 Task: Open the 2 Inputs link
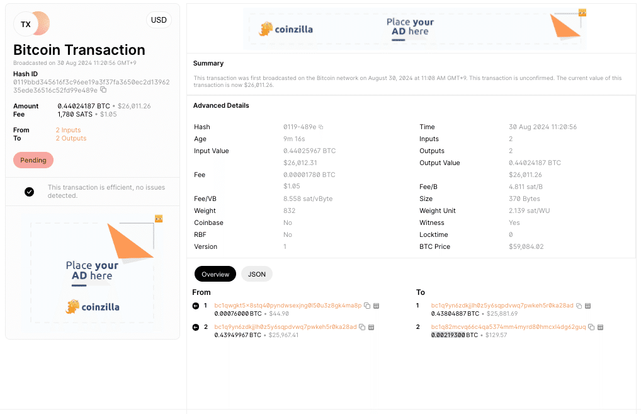[x=68, y=130]
